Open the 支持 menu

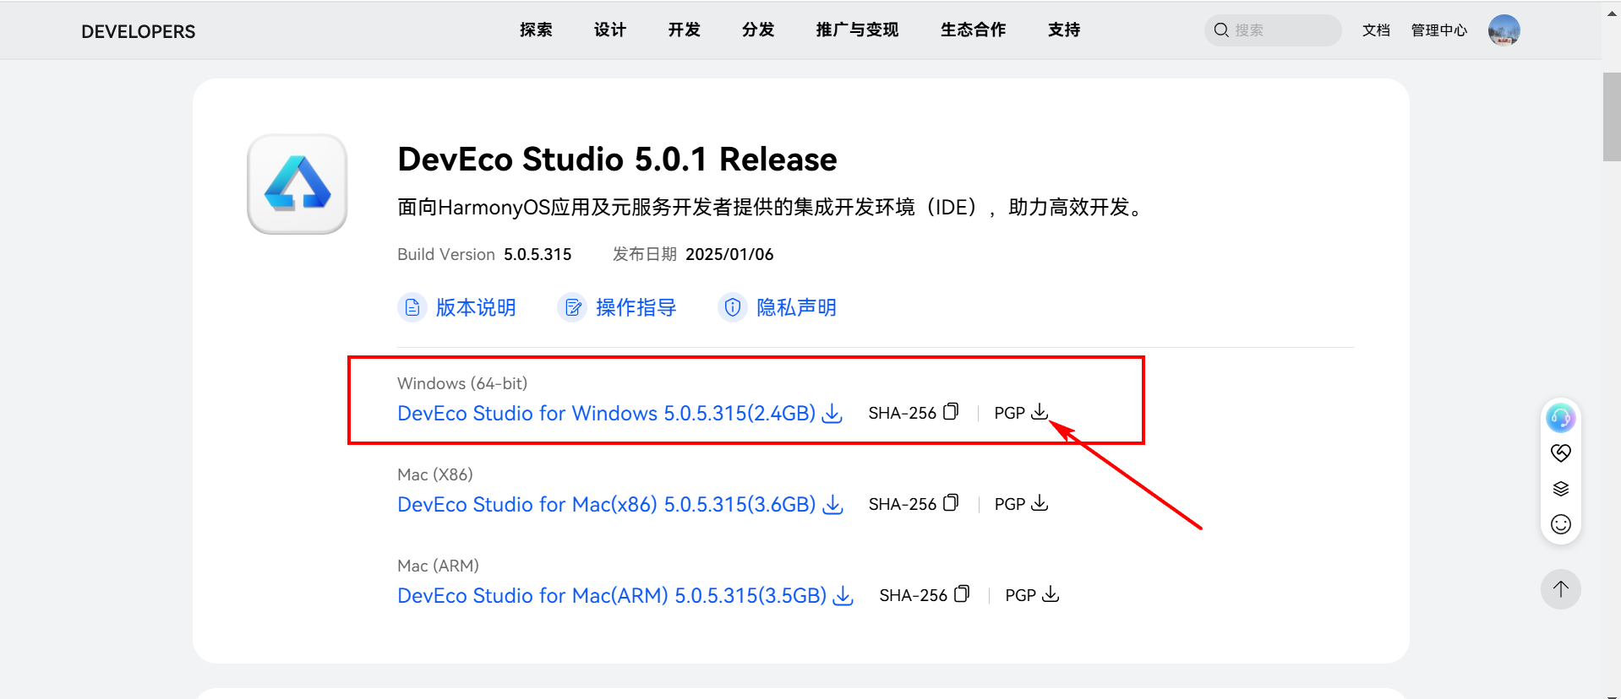1064,30
